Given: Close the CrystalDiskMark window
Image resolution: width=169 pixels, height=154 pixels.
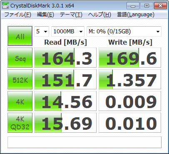Looking at the screenshot, I should pyautogui.click(x=160, y=6).
